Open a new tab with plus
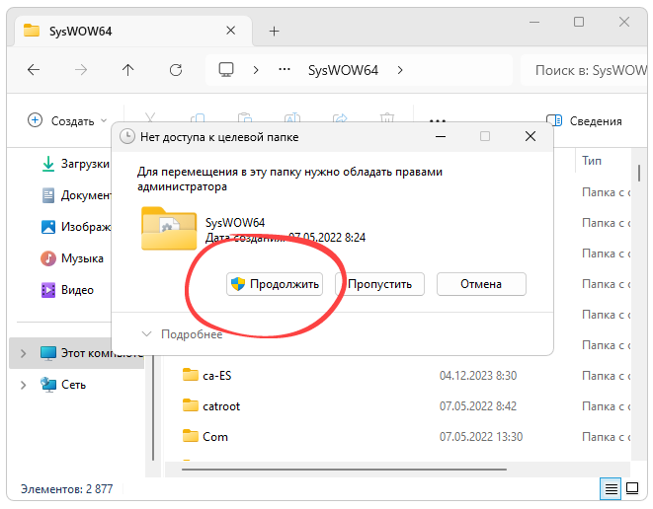 click(274, 32)
